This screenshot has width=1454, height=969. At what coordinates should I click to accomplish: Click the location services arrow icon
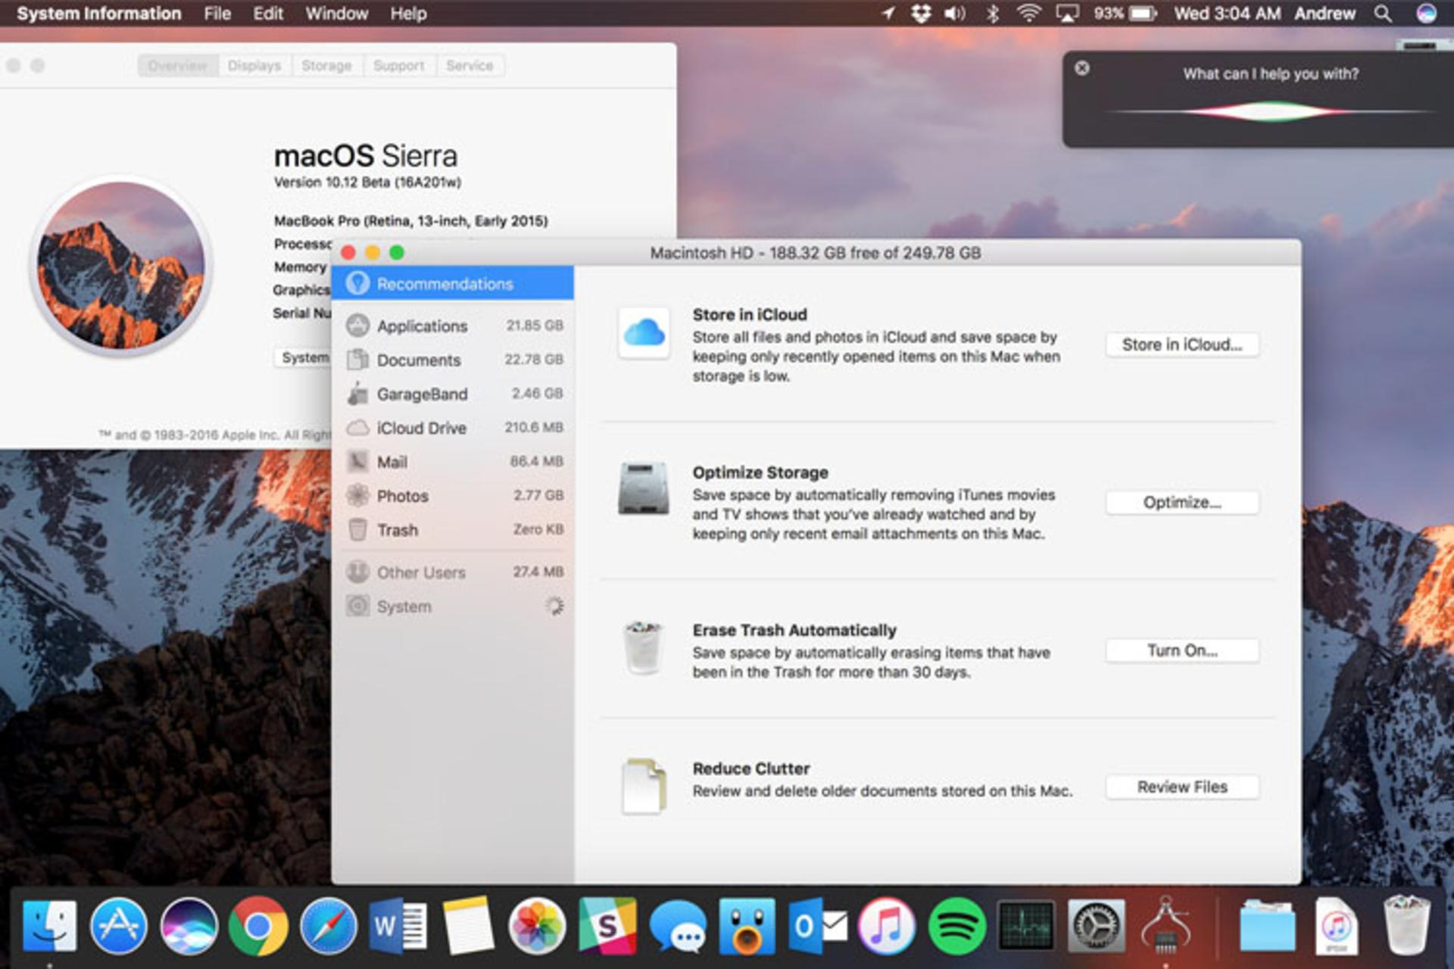pyautogui.click(x=888, y=14)
